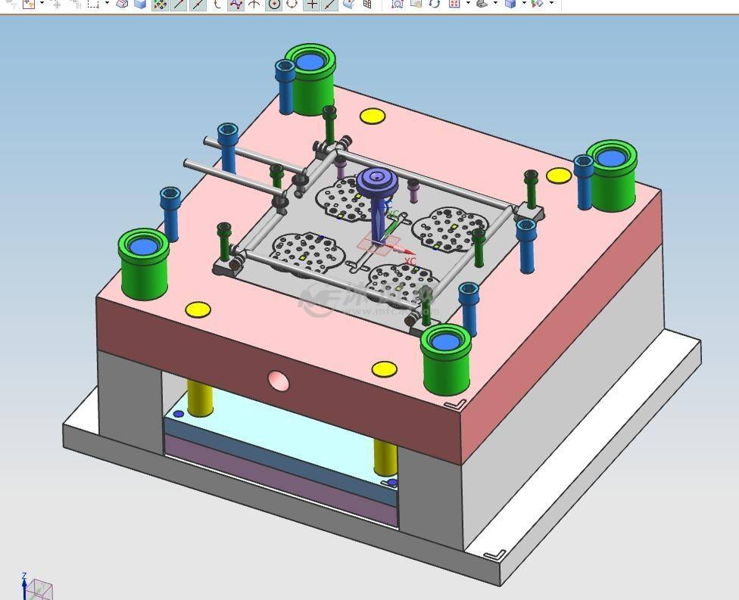Toggle the snap point enable icon
This screenshot has height=600, width=739.
161,5
